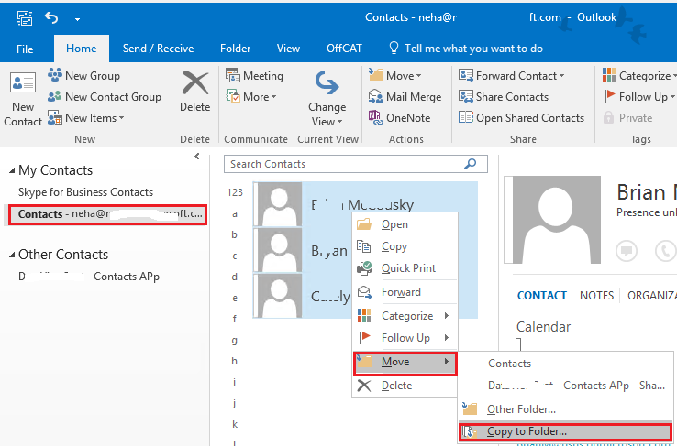Choose Open in the context menu
This screenshot has width=677, height=446.
tap(405, 224)
